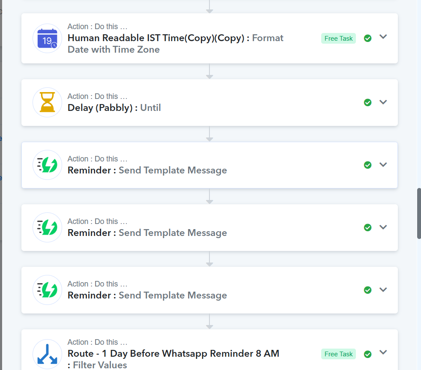Image resolution: width=421 pixels, height=370 pixels.
Task: Expand the third Reminder step chevron
Action: 383,290
